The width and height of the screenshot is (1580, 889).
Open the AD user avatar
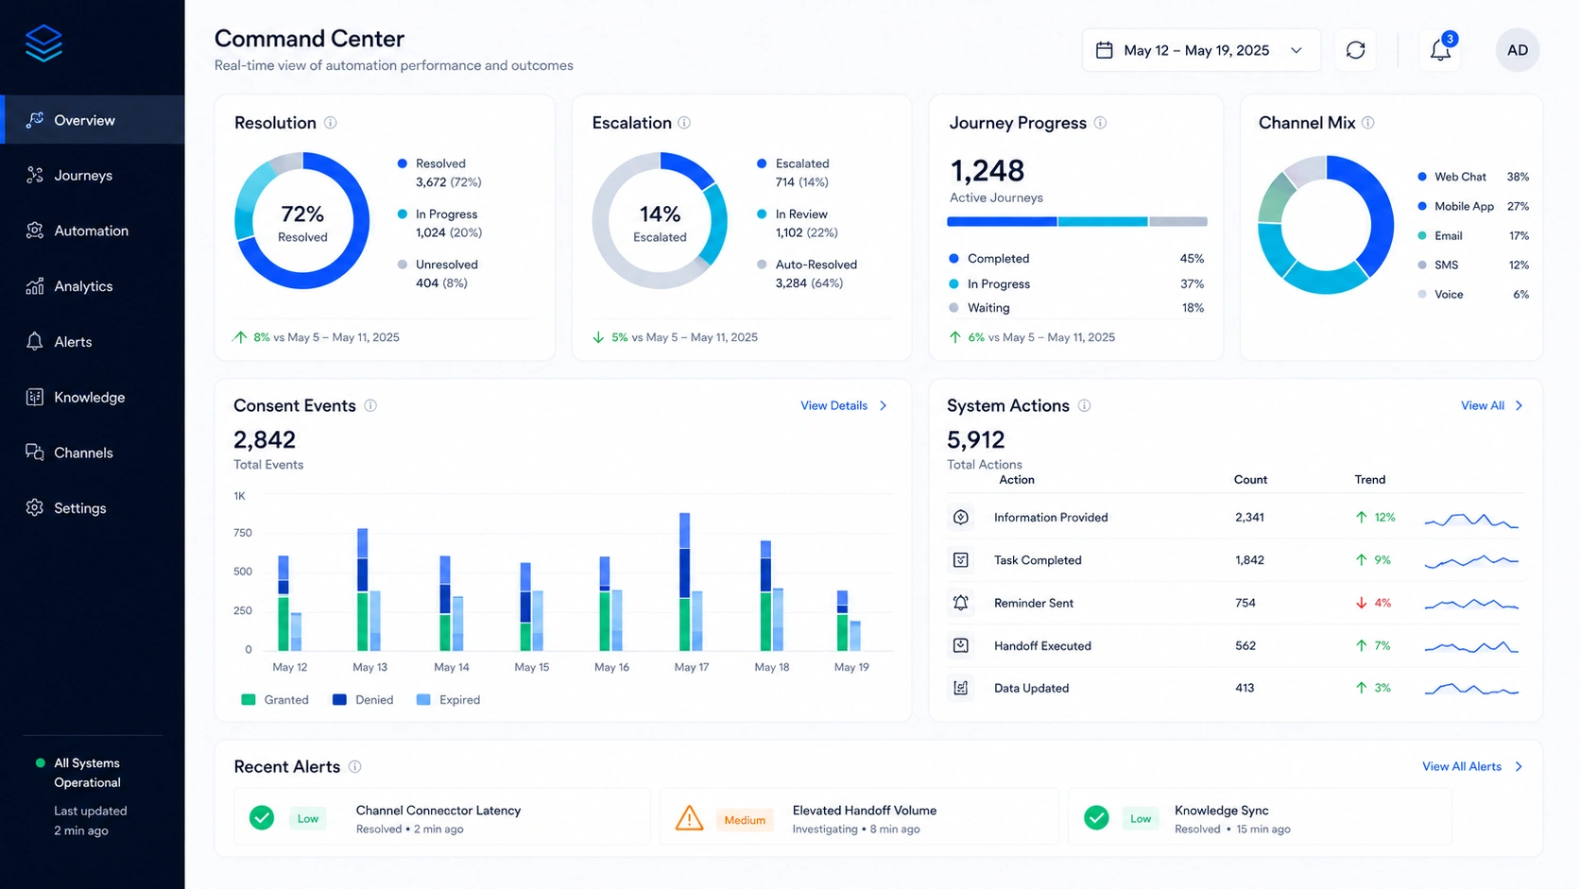pos(1518,50)
